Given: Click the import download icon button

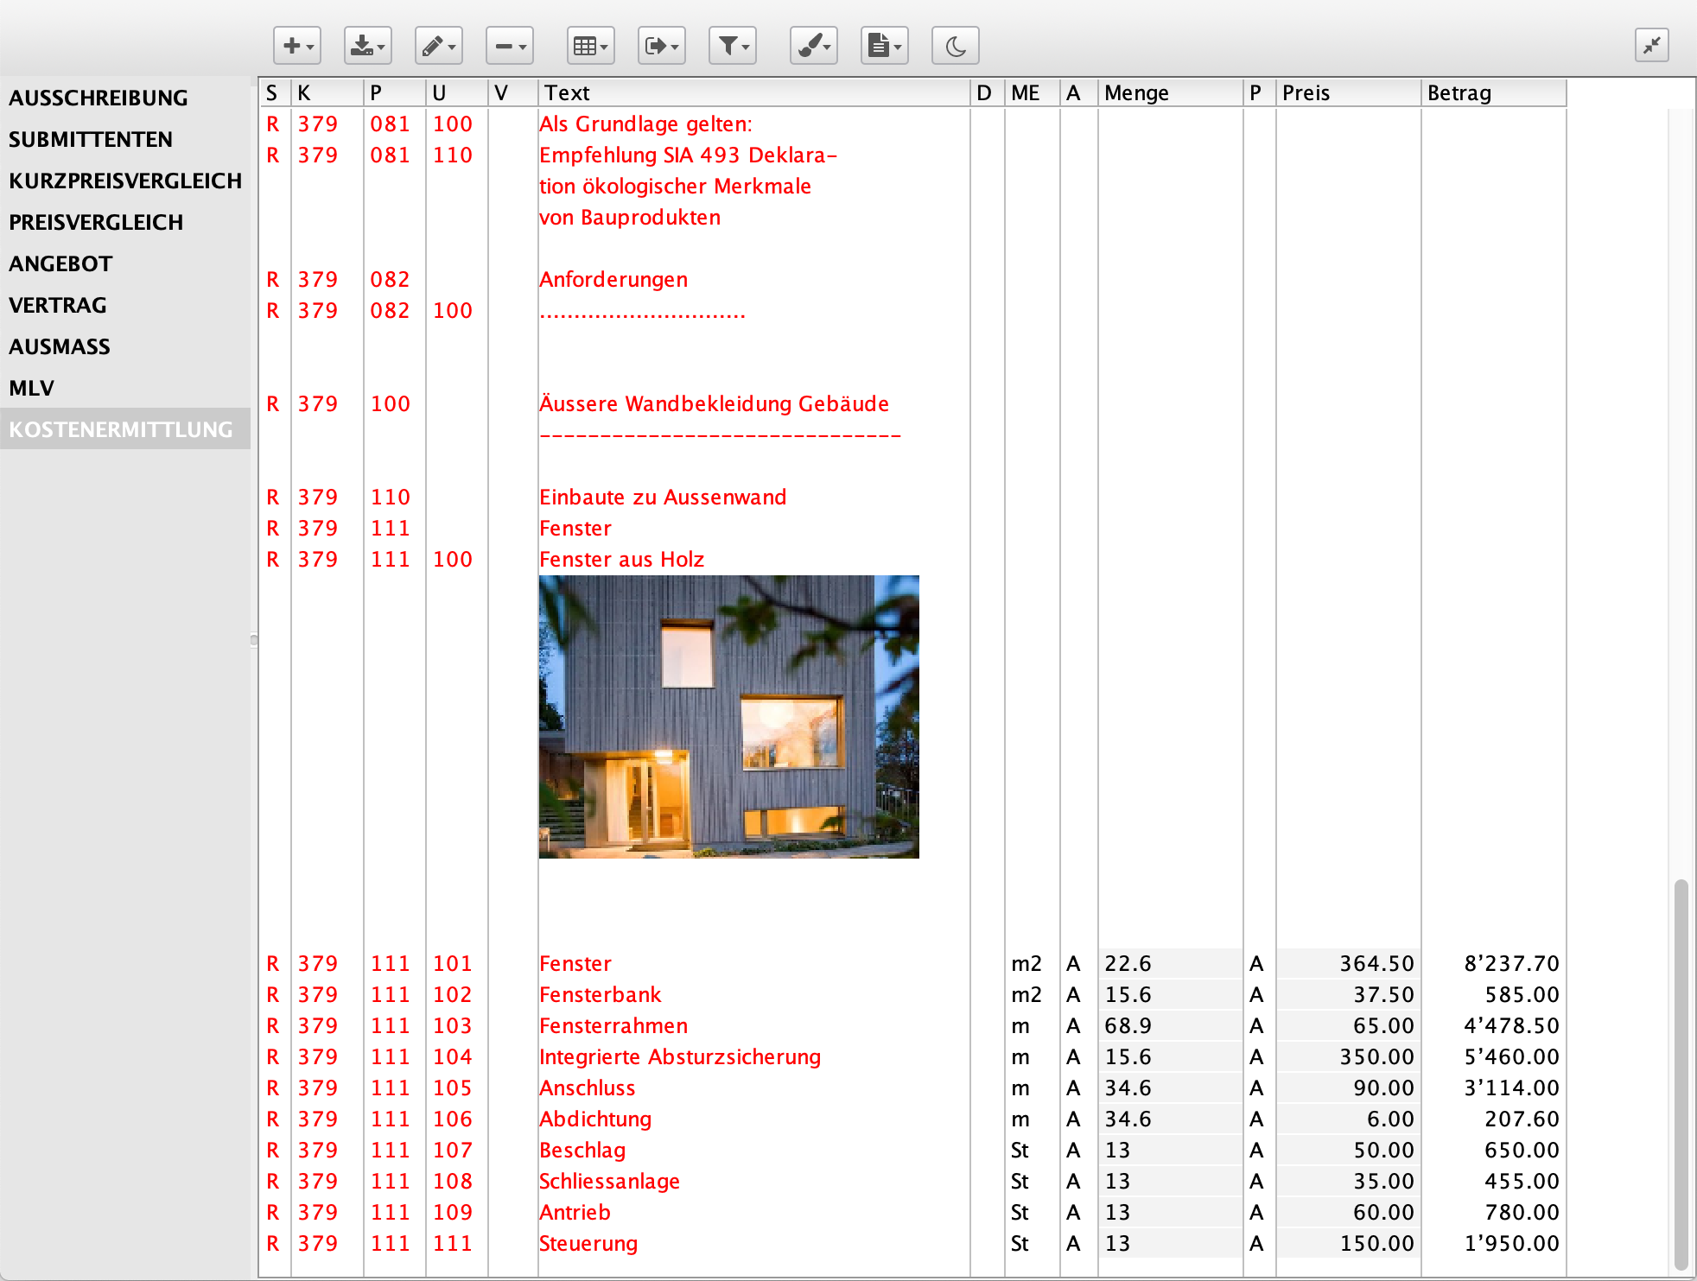Looking at the screenshot, I should [368, 46].
